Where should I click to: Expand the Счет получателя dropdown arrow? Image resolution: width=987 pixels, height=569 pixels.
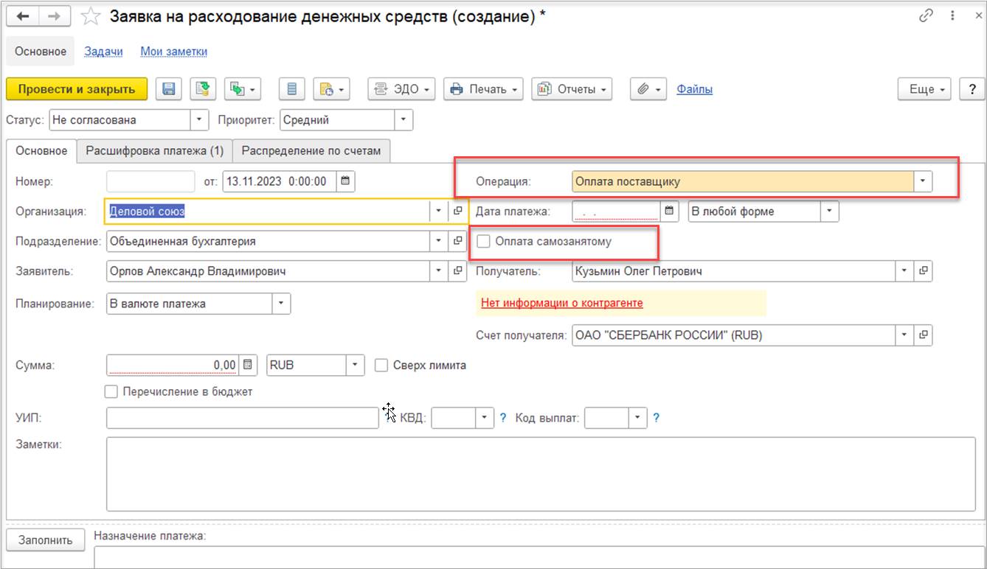point(905,335)
